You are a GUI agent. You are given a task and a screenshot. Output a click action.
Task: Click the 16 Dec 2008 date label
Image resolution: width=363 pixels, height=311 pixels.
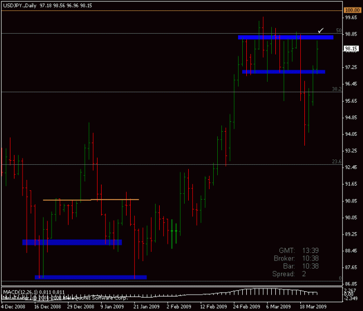point(48,307)
